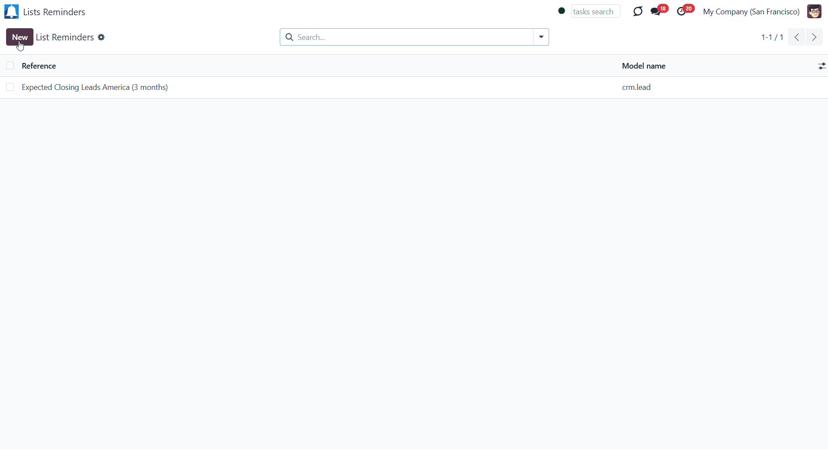Open the chat bubble icon next to tasks search

(638, 11)
